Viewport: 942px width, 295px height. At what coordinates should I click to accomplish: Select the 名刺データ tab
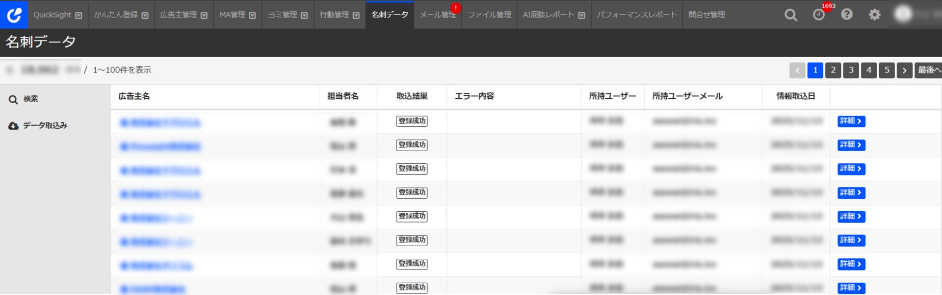click(390, 15)
